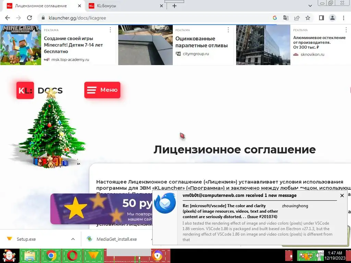Viewport: 351px width, 263px height.
Task: Close the Thunderbird new message notification
Action: click(x=342, y=196)
